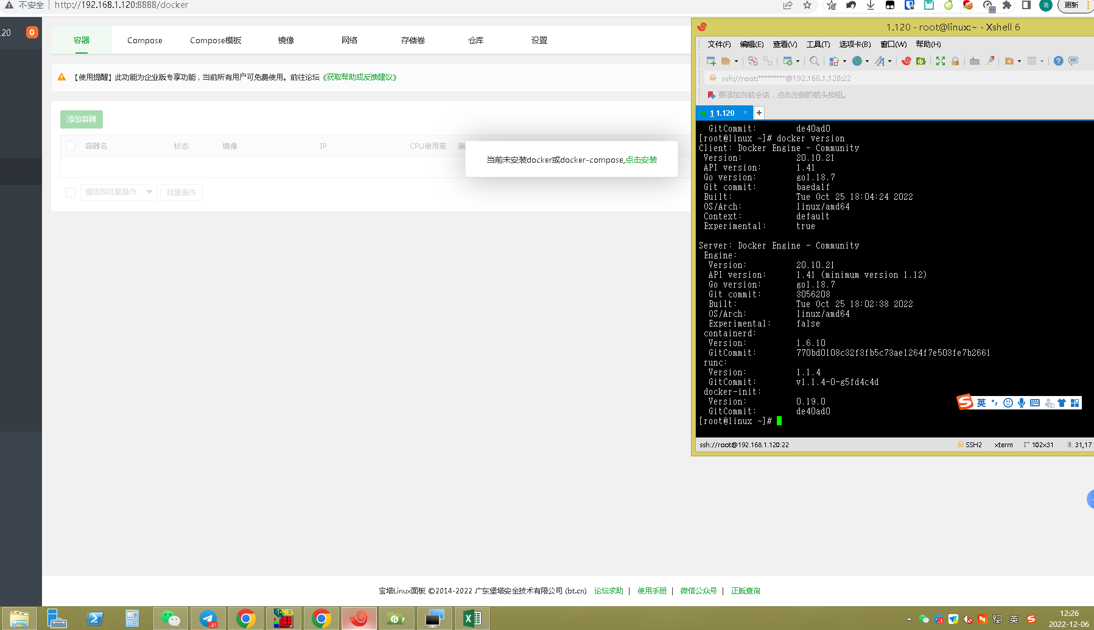Click the 点击安装 link to install docker
Screen dimensions: 1094x630
642,160
